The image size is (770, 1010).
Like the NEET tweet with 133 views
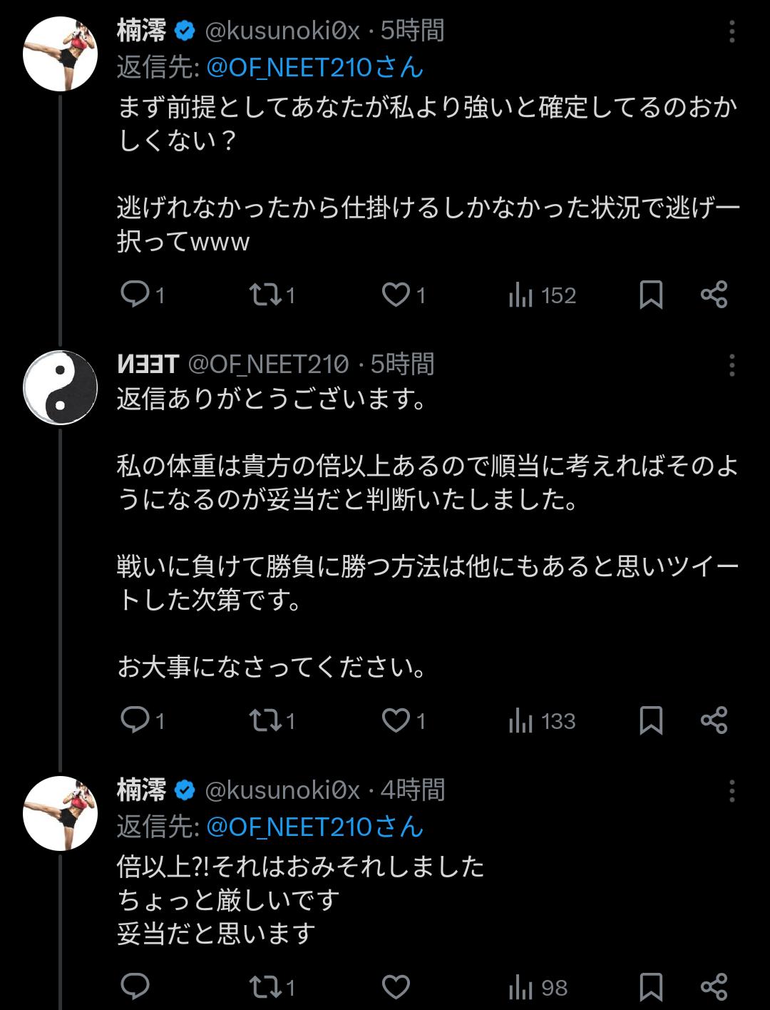click(x=396, y=720)
